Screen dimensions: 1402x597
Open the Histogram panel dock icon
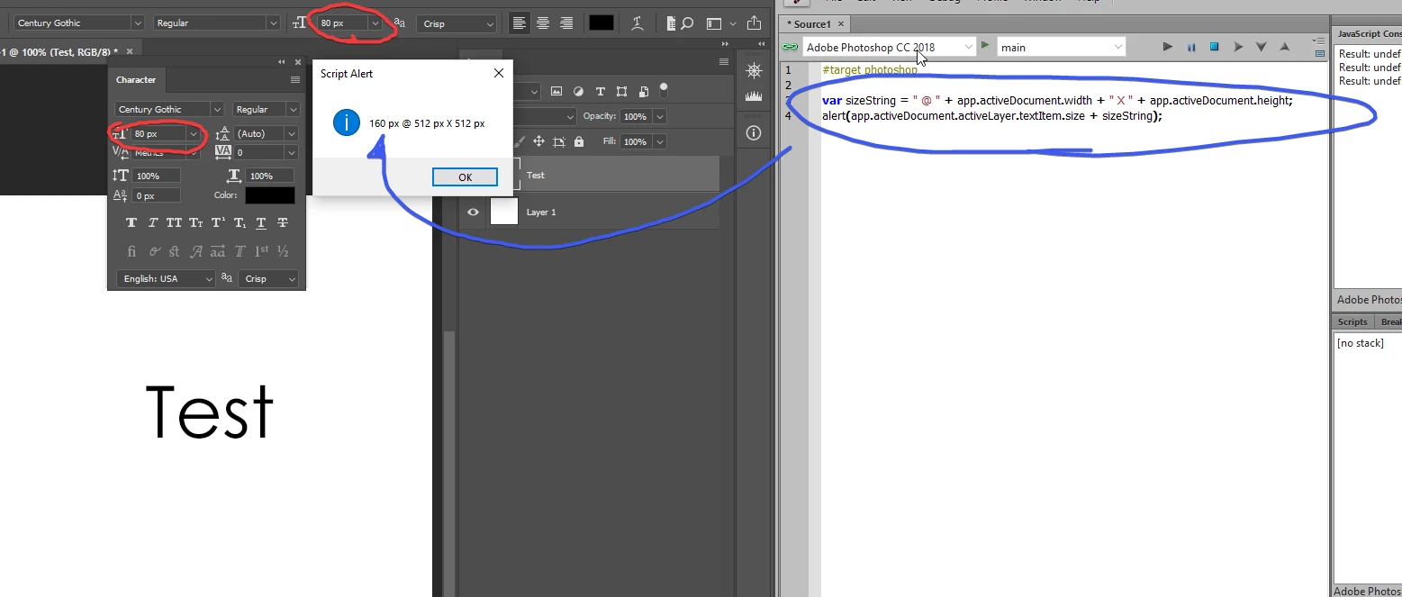click(754, 95)
